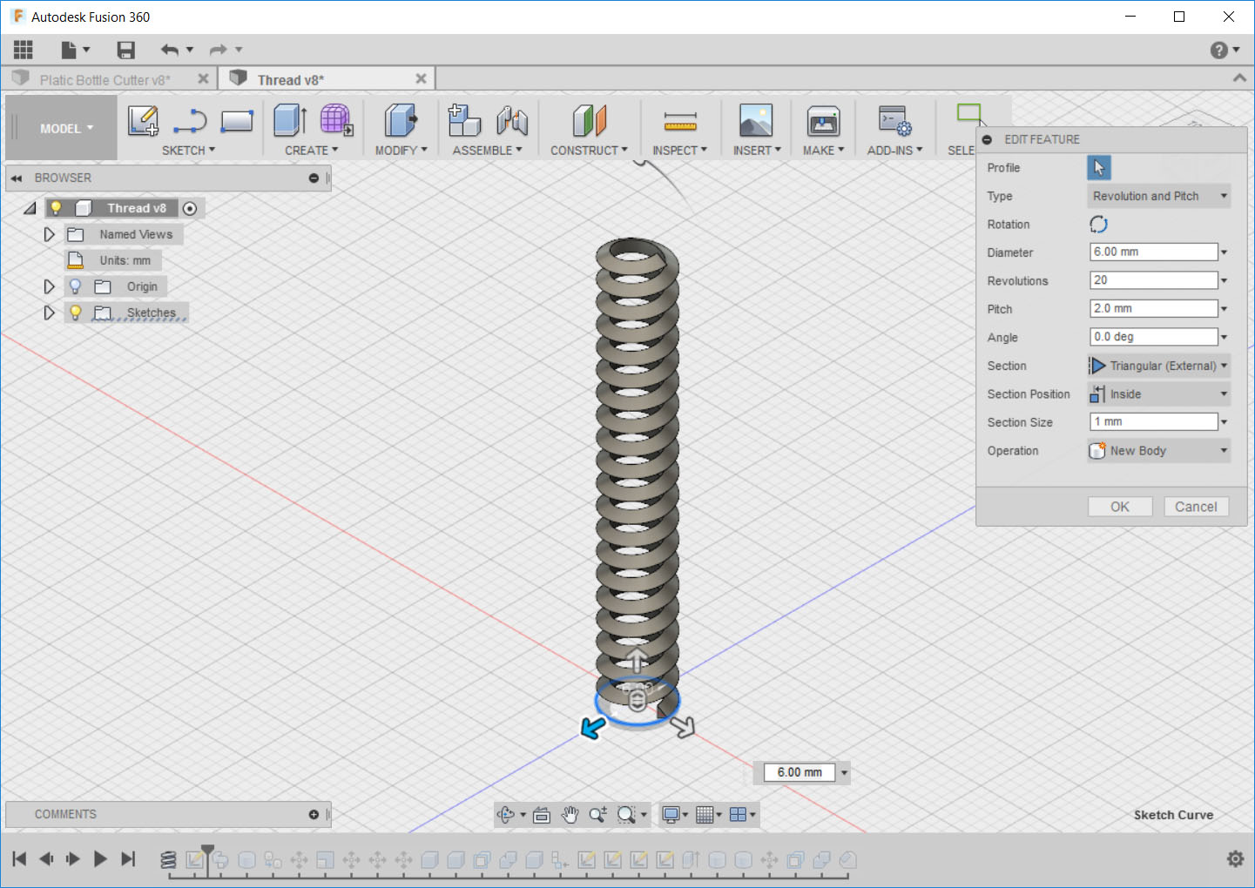Click the Undo arrow
Image resolution: width=1255 pixels, height=888 pixels.
click(x=169, y=50)
